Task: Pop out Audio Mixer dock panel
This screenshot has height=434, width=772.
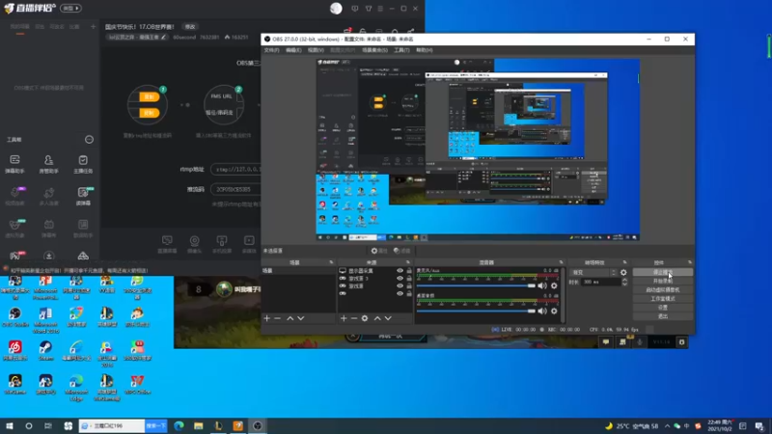Action: click(561, 262)
